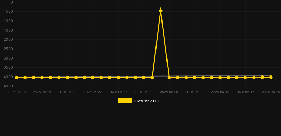The width and height of the screenshot is (281, 136).
Task: Click the data point above 2025-06-09
Action: pos(195,78)
